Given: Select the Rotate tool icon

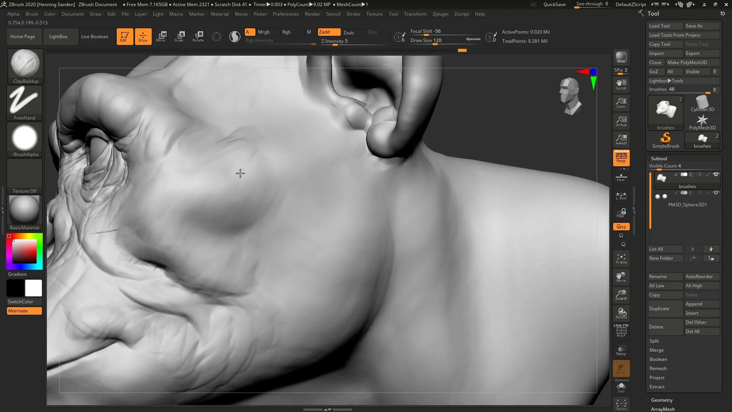Looking at the screenshot, I should tap(198, 36).
